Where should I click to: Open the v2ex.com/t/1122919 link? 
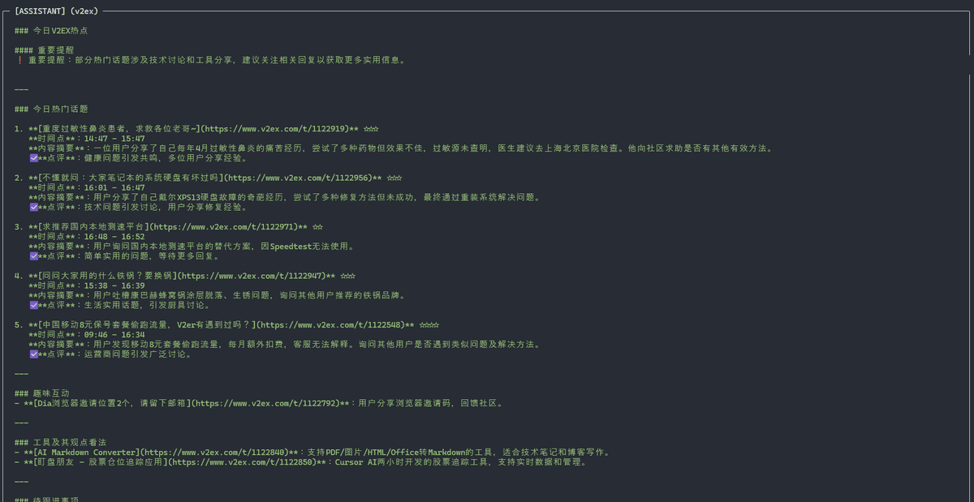point(277,129)
